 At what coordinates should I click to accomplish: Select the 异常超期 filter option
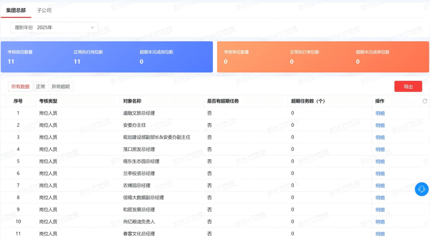tap(61, 87)
